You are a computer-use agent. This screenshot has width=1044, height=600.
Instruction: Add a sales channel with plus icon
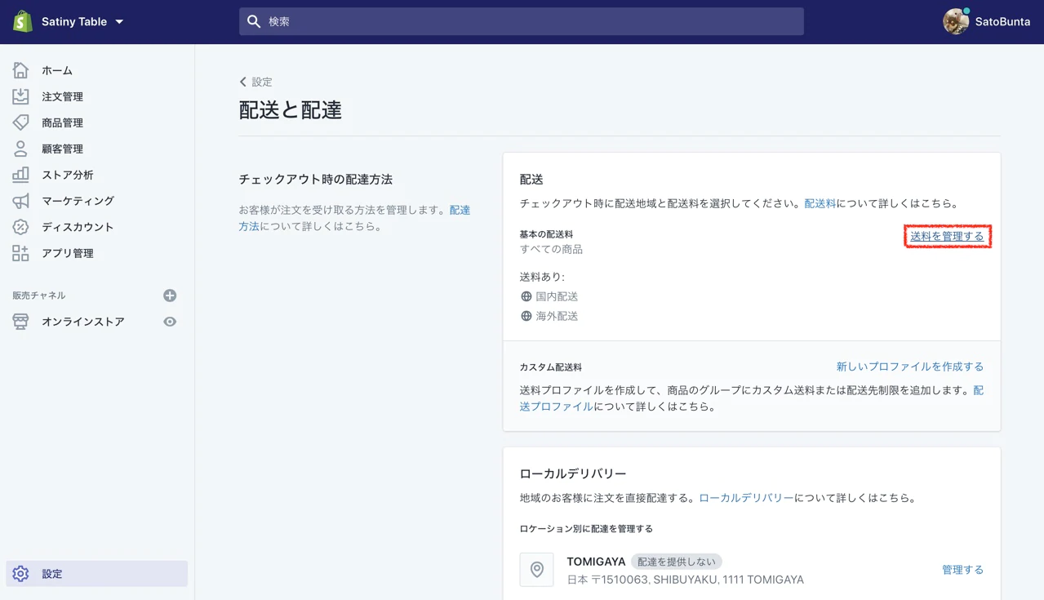[170, 296]
